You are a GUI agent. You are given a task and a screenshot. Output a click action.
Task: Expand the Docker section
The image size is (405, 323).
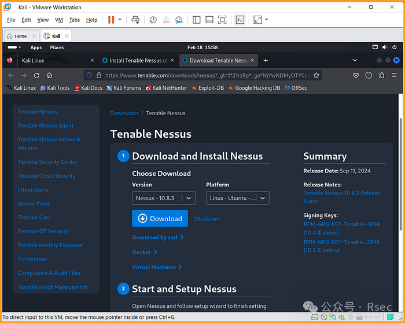pyautogui.click(x=145, y=252)
